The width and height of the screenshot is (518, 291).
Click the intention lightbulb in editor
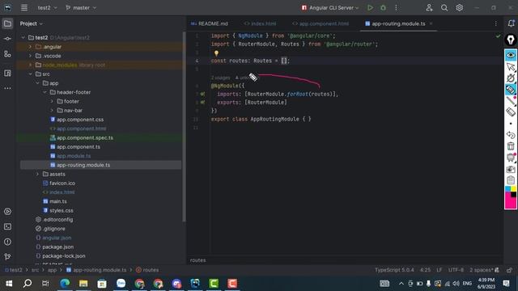[216, 53]
